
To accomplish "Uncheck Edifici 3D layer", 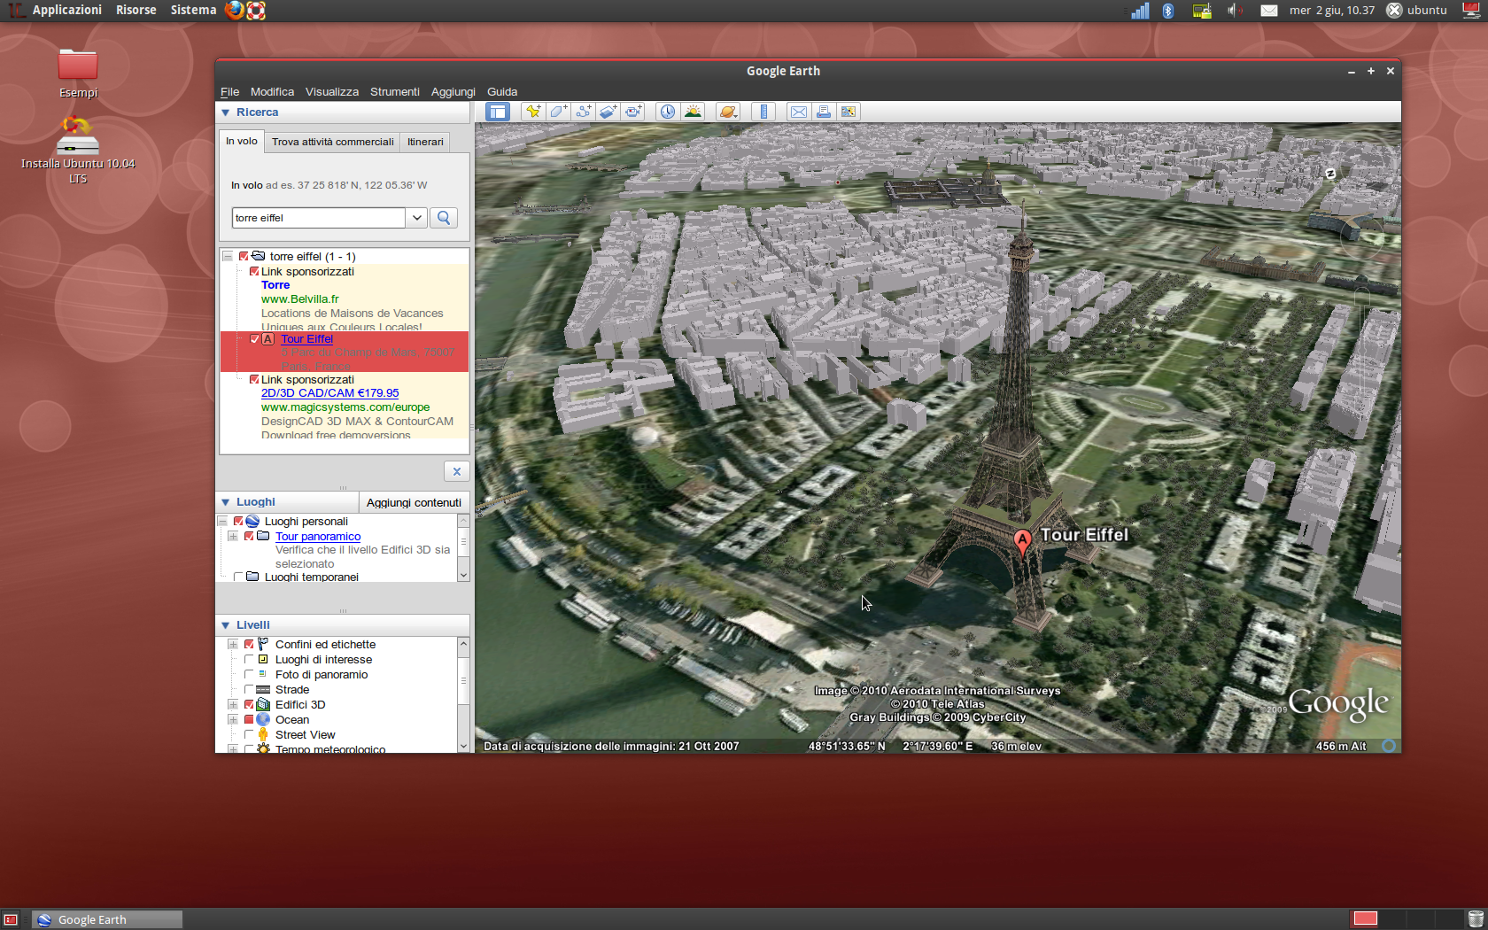I will pos(249,704).
